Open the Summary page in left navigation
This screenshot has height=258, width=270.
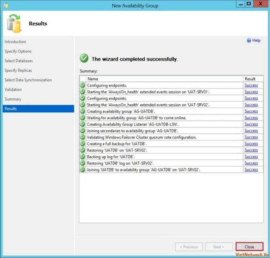tap(13, 99)
